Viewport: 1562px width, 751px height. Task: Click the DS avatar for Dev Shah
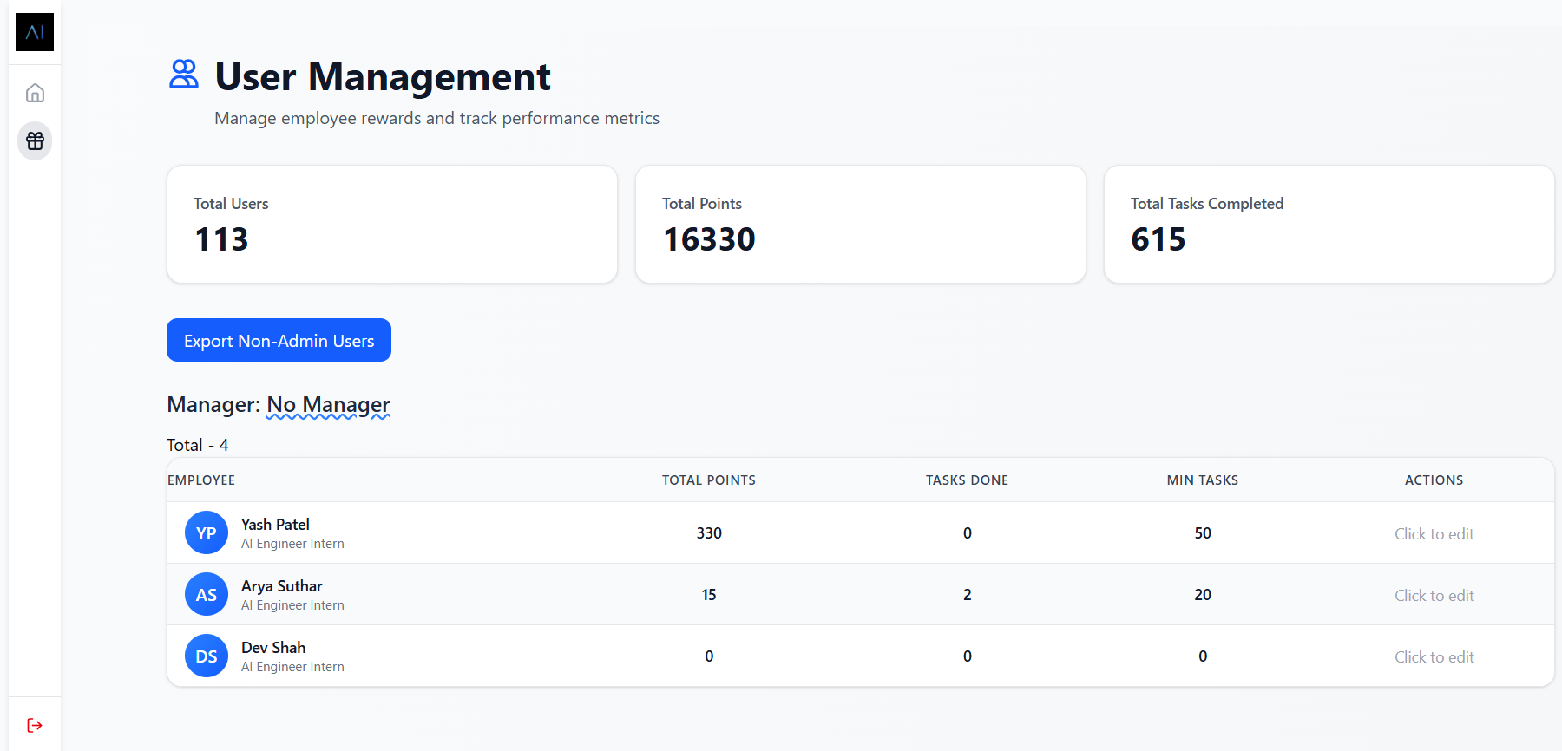coord(207,656)
